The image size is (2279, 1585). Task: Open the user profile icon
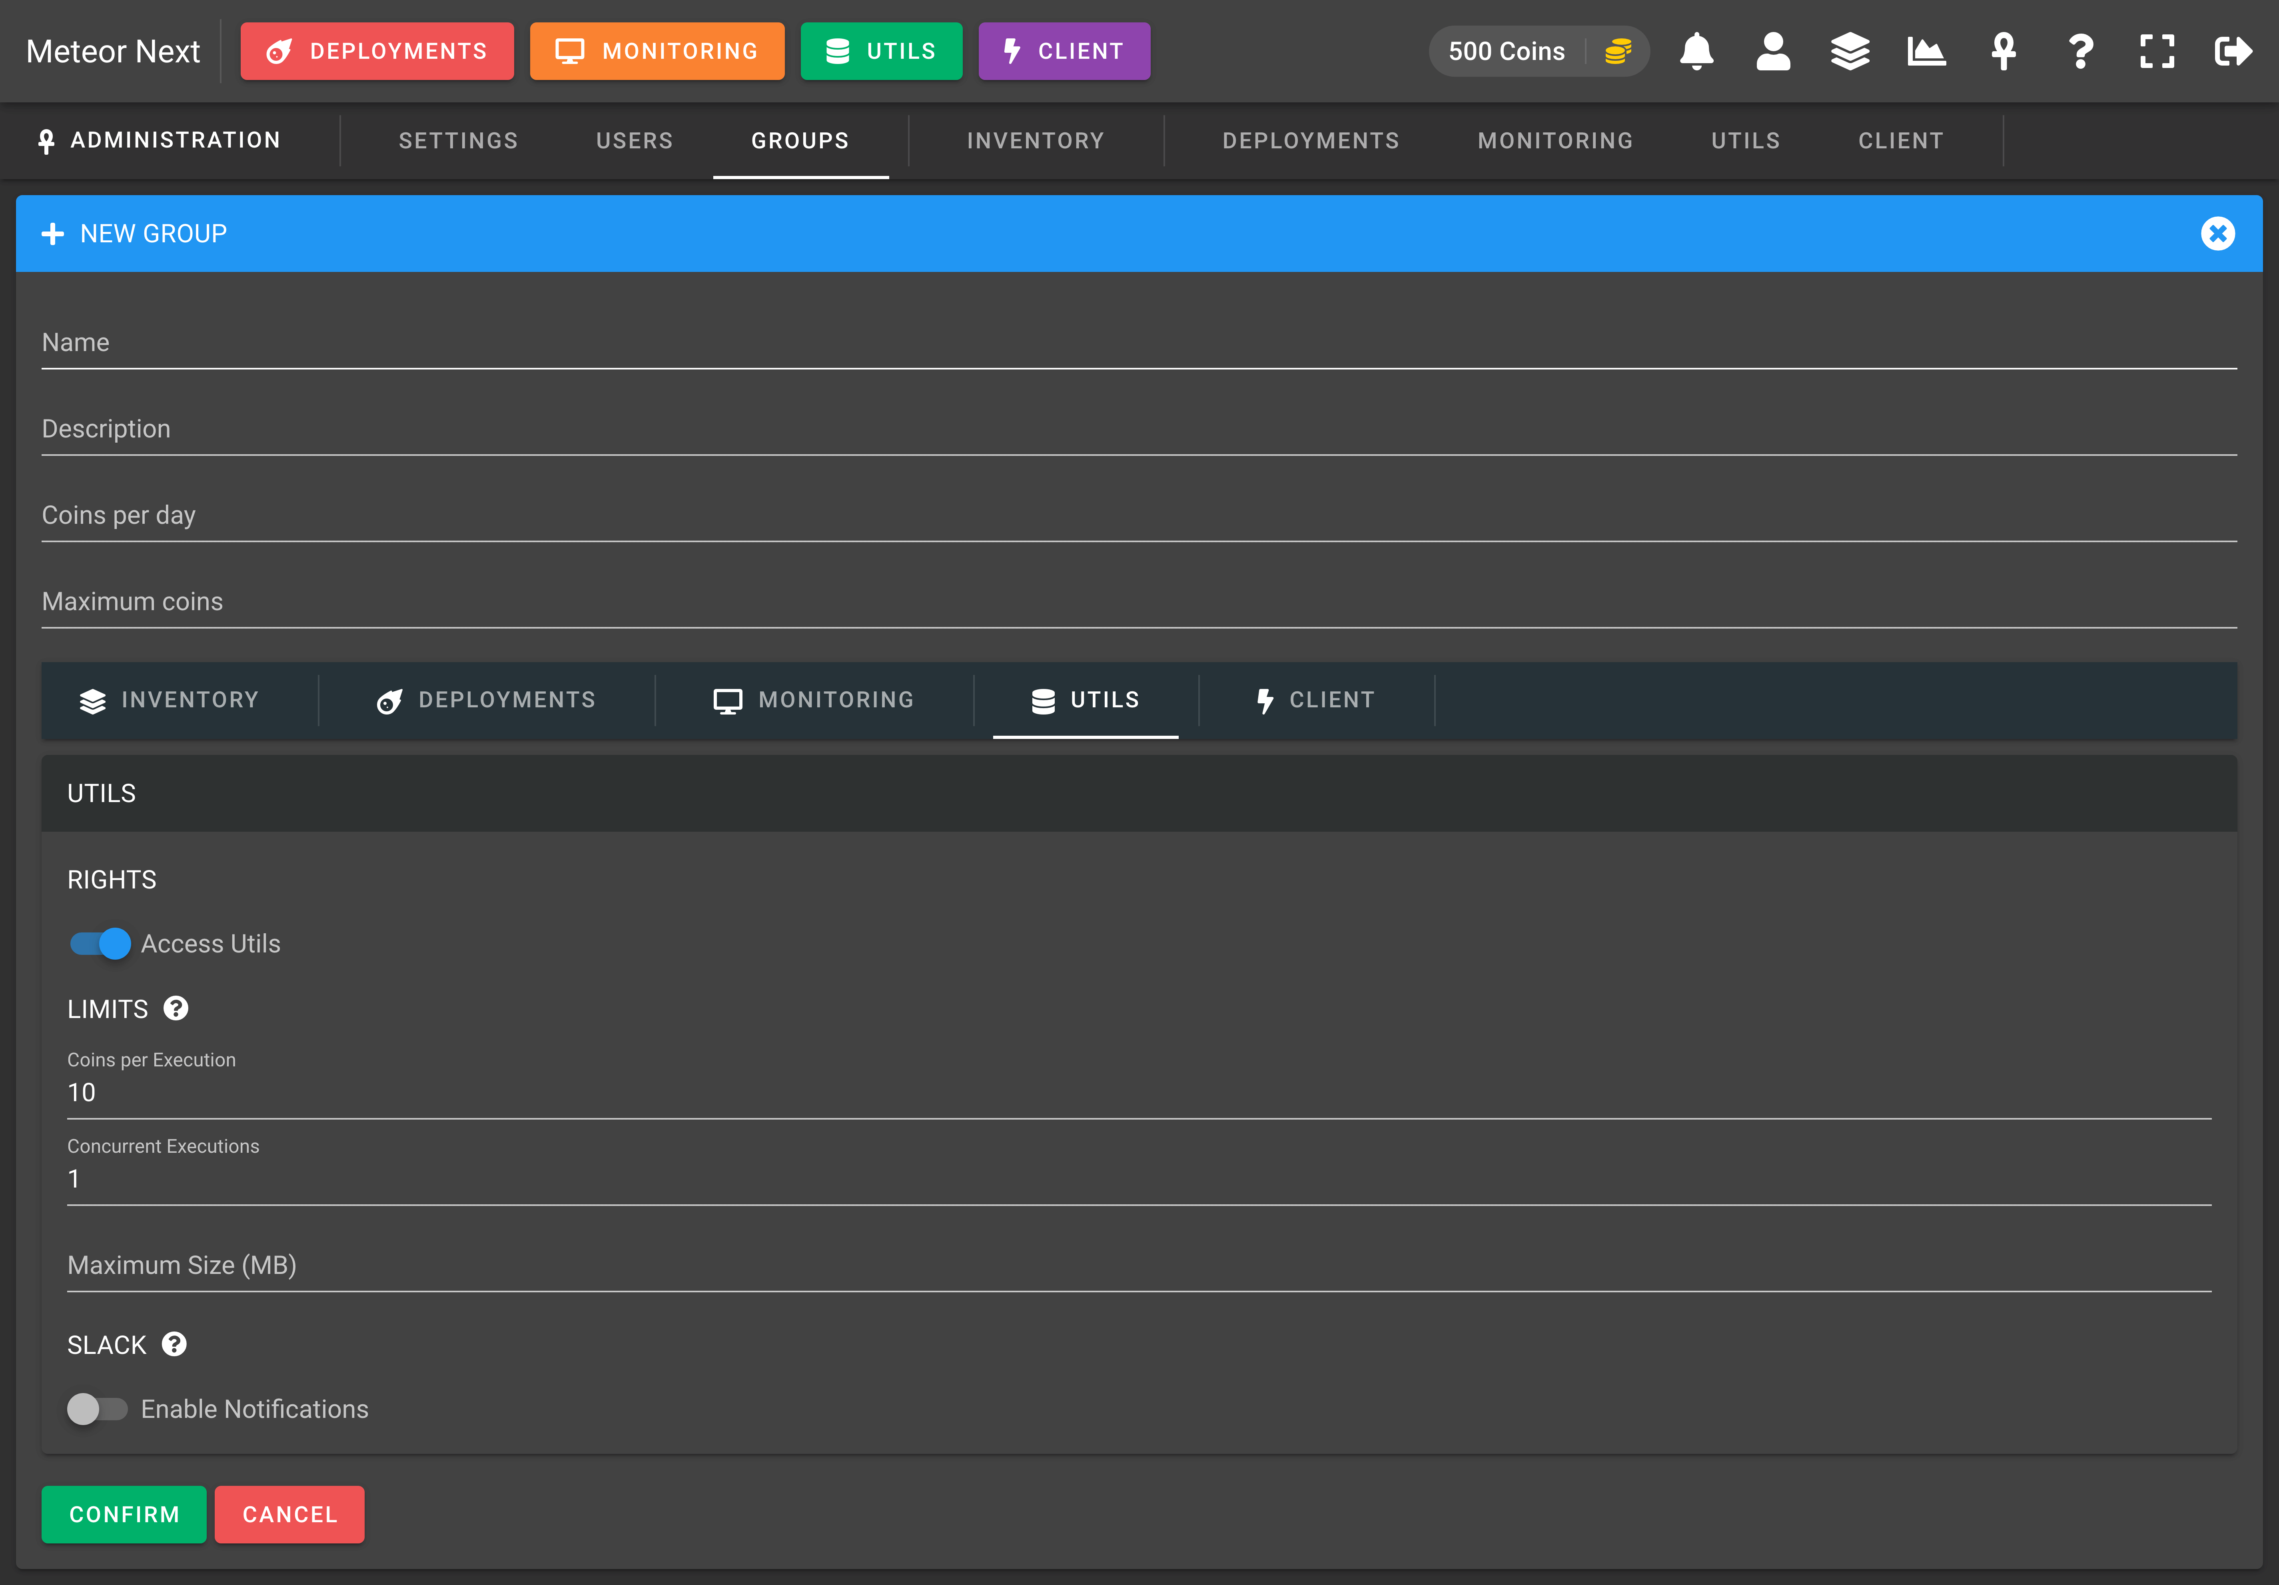(1773, 52)
